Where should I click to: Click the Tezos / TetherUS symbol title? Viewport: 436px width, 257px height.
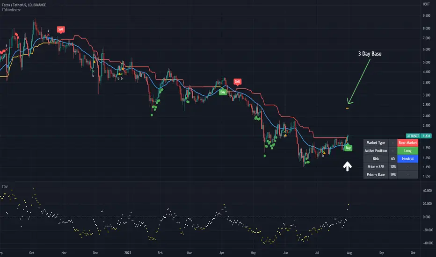[24, 5]
